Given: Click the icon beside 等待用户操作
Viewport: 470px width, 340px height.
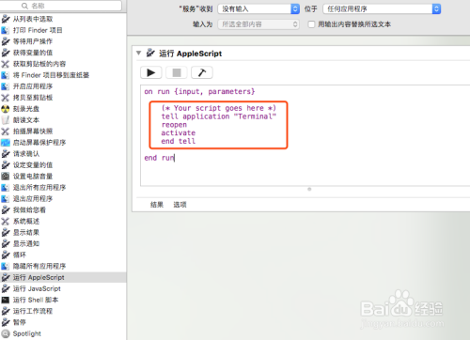Looking at the screenshot, I should tap(6, 41).
